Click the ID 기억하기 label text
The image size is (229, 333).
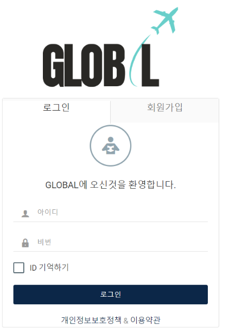49,267
